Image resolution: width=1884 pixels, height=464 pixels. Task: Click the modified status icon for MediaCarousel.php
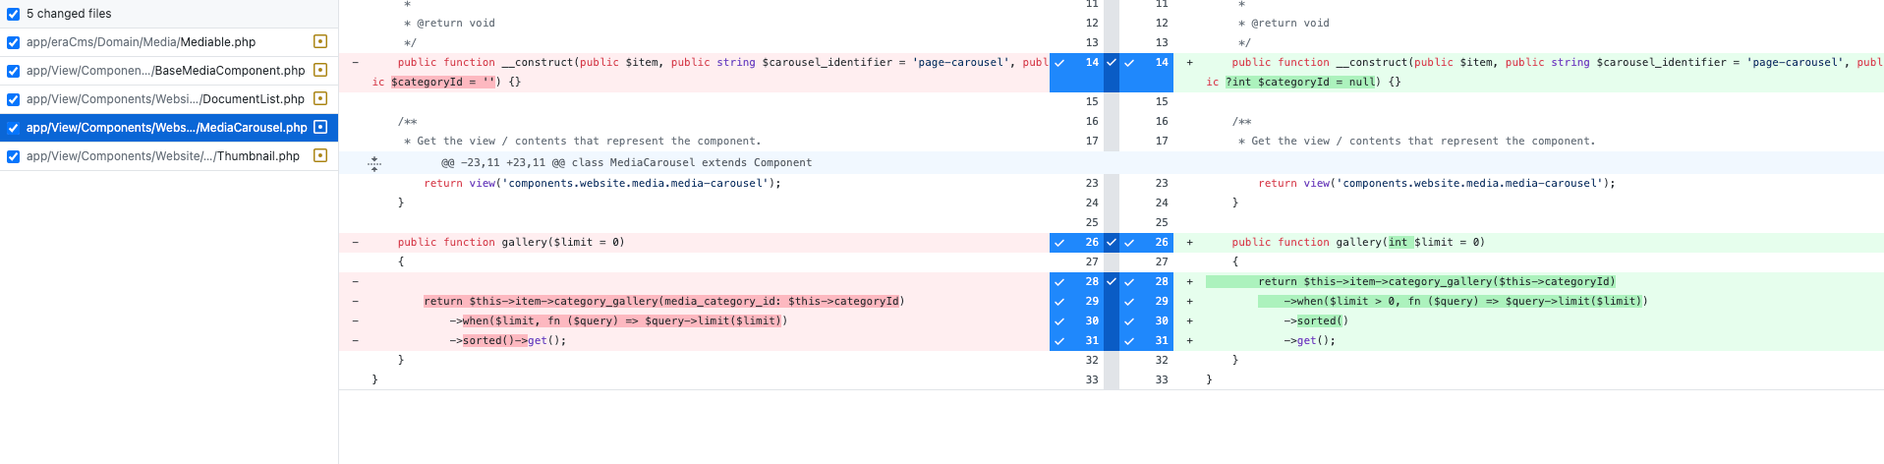319,128
